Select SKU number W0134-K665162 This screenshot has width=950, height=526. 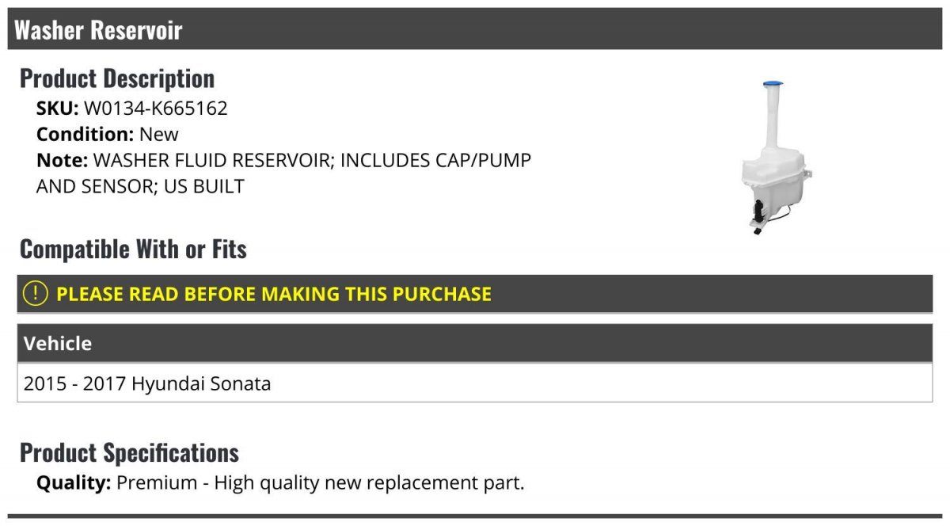pos(156,109)
